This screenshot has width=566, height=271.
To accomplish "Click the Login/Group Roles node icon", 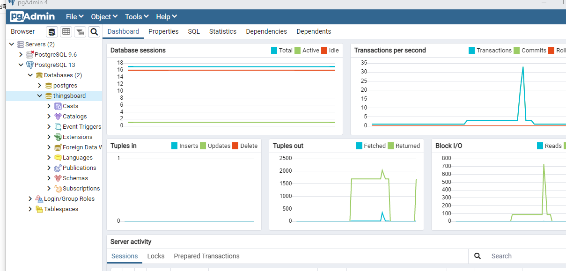I will pyautogui.click(x=39, y=199).
